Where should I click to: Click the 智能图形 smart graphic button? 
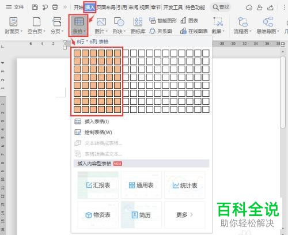point(163,20)
